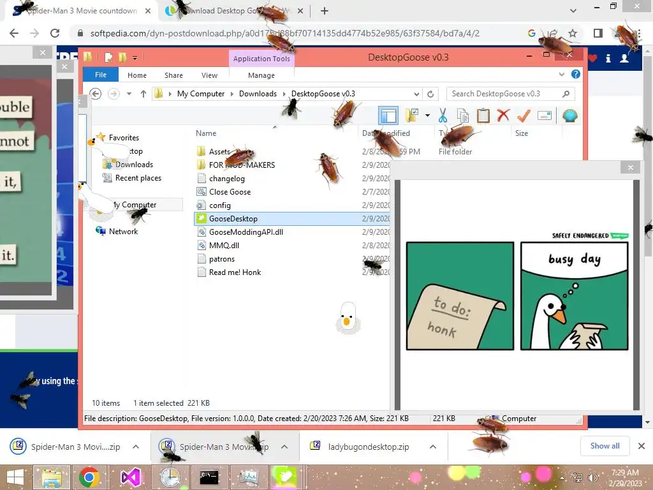Click the red X Delete icon
This screenshot has height=490, width=653.
tap(503, 115)
